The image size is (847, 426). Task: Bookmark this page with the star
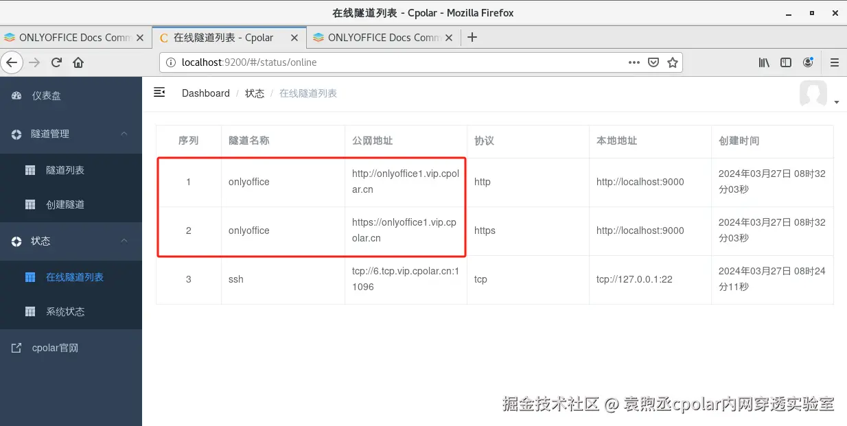[x=673, y=62]
